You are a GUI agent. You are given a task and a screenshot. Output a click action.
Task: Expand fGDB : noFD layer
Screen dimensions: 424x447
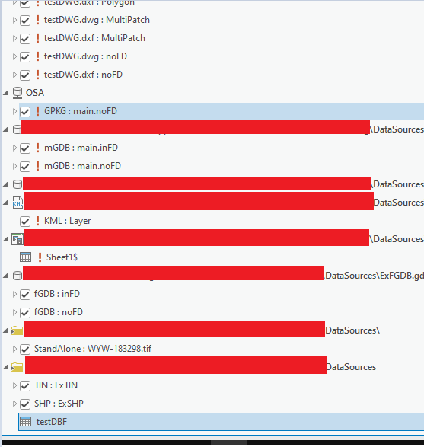pos(14,312)
